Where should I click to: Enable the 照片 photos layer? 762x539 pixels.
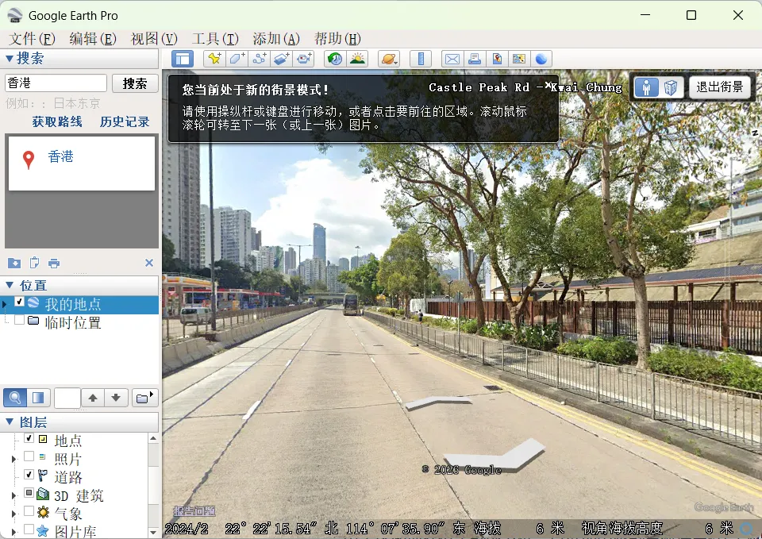click(x=29, y=458)
